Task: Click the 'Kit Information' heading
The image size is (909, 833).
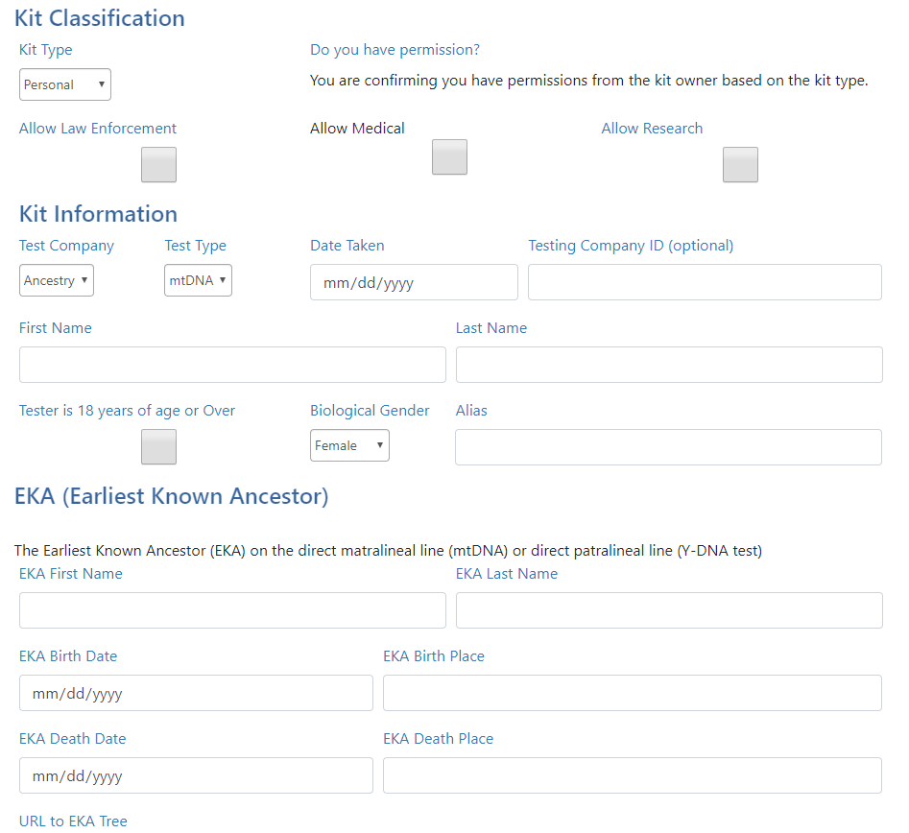Action: point(98,214)
